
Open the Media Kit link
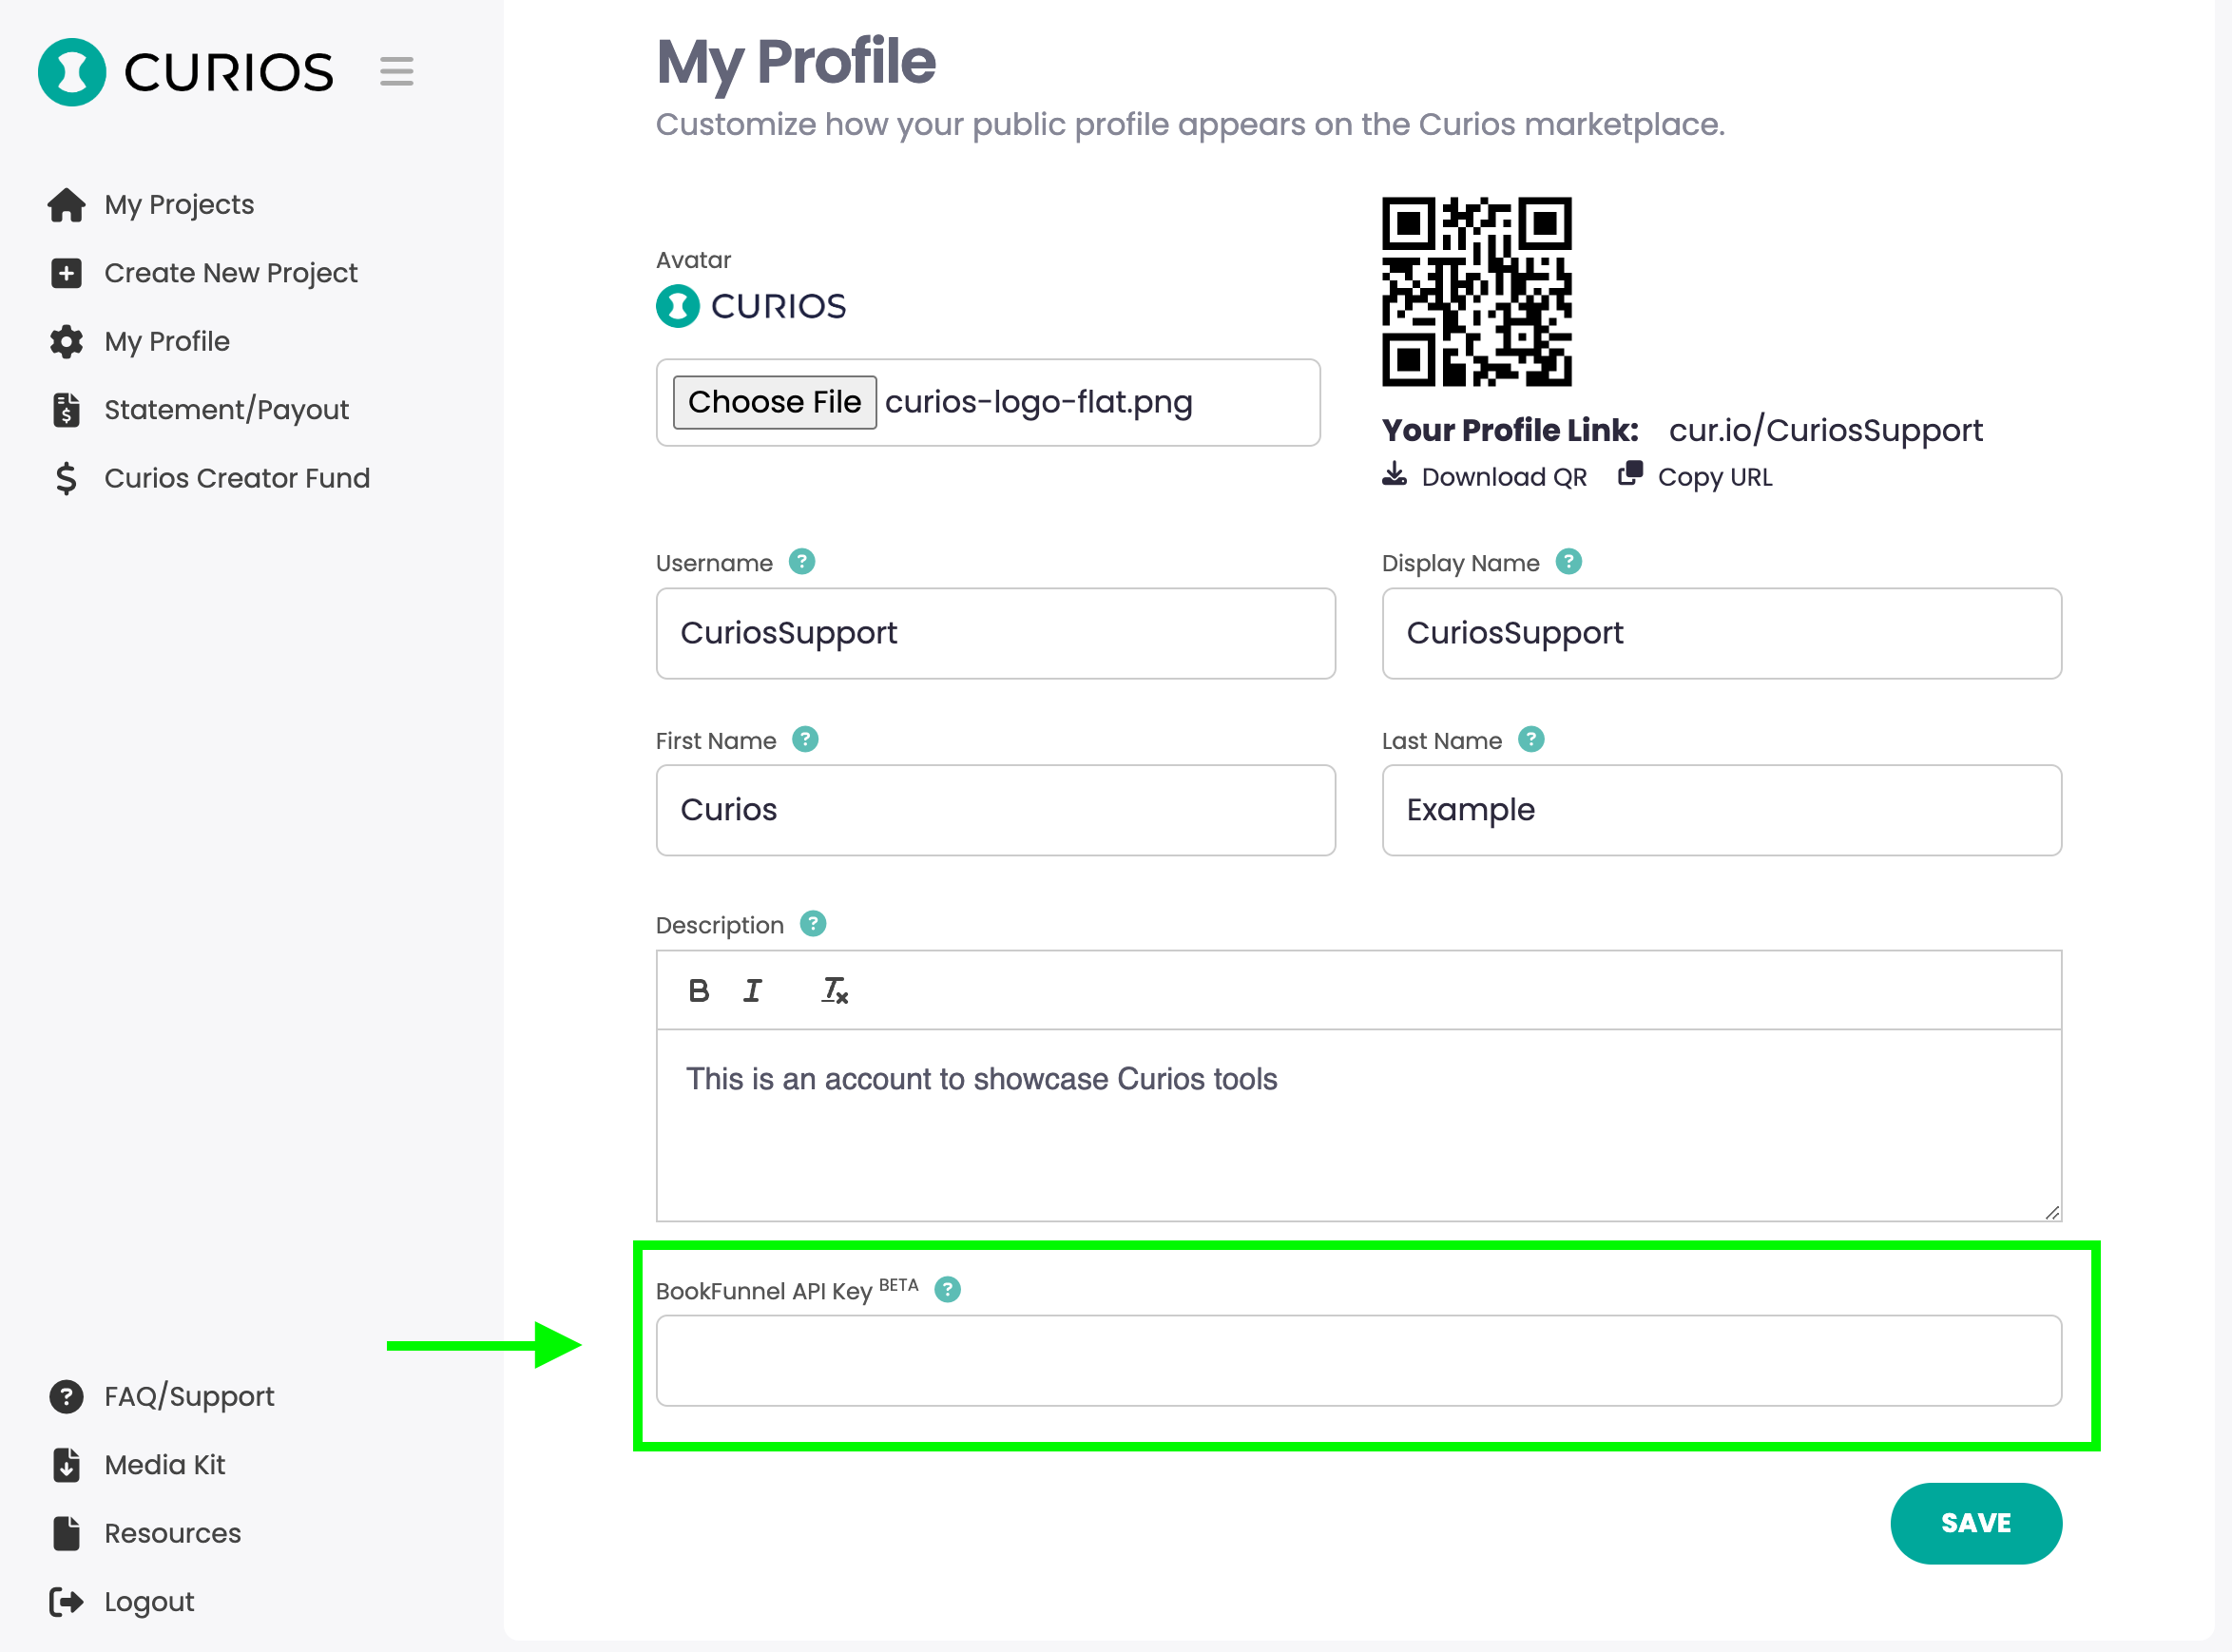pos(165,1465)
